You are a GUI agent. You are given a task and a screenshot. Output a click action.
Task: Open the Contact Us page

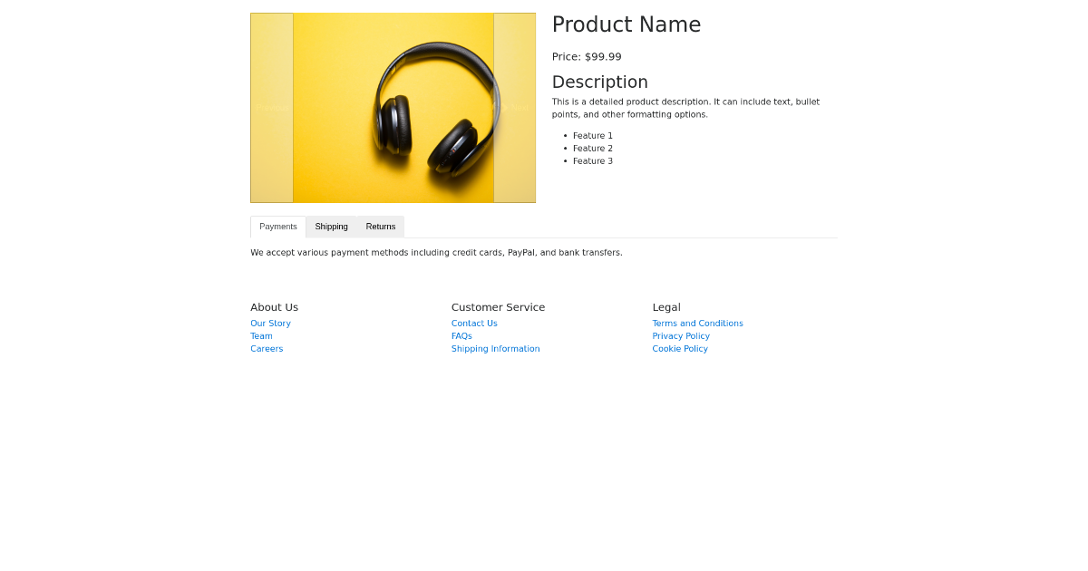tap(474, 323)
